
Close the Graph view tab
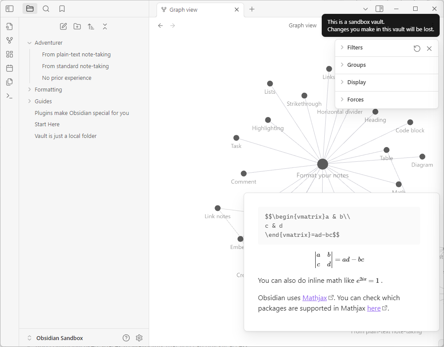tap(237, 10)
